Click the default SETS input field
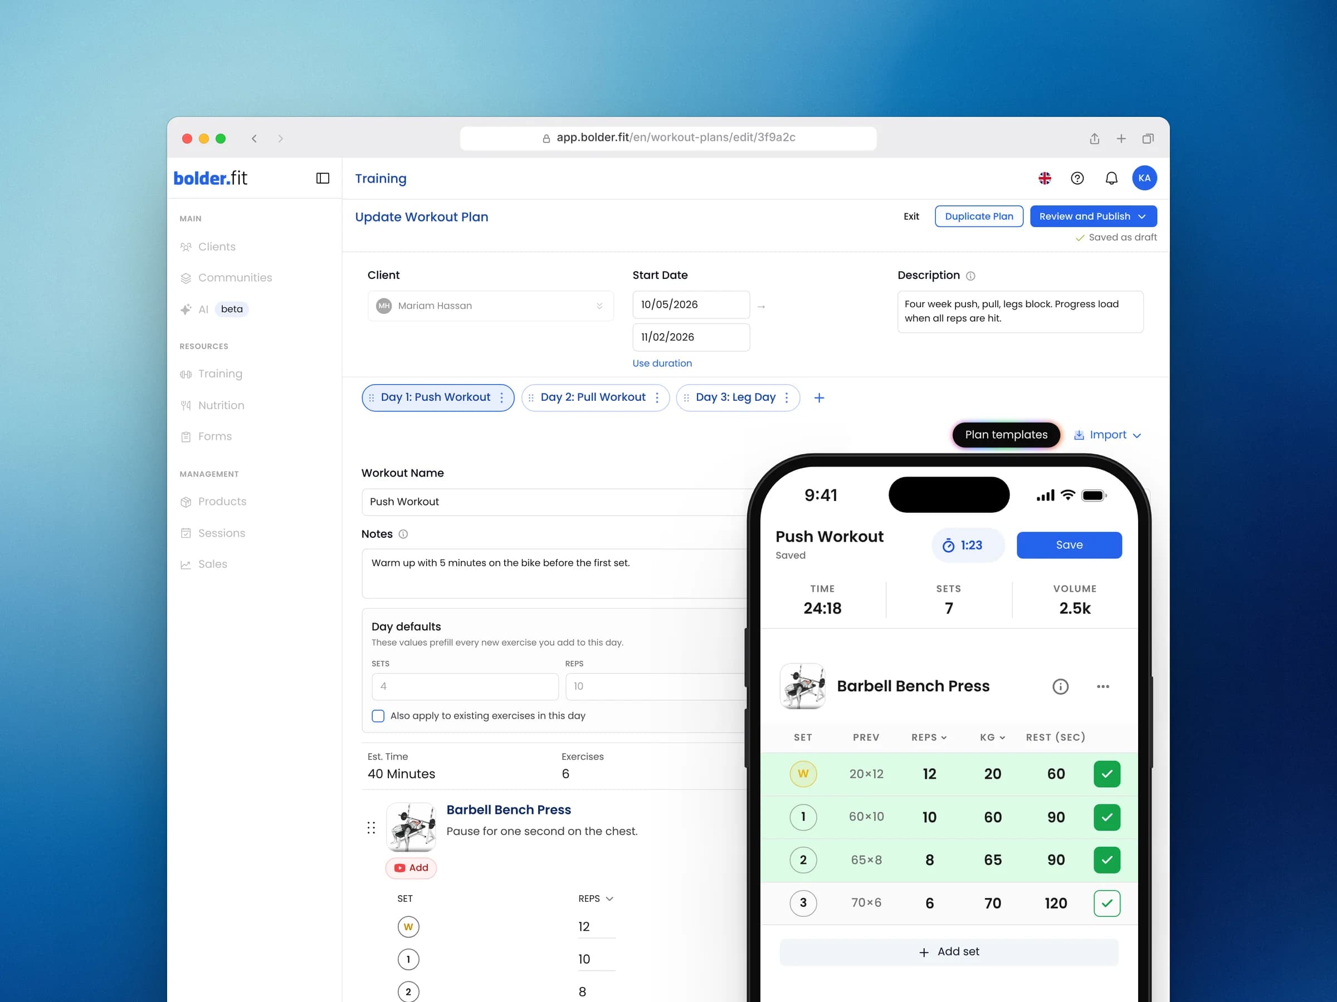 coord(465,686)
